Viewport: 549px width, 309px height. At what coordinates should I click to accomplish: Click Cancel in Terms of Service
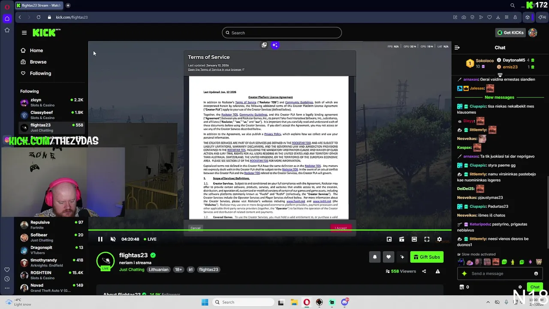196,228
